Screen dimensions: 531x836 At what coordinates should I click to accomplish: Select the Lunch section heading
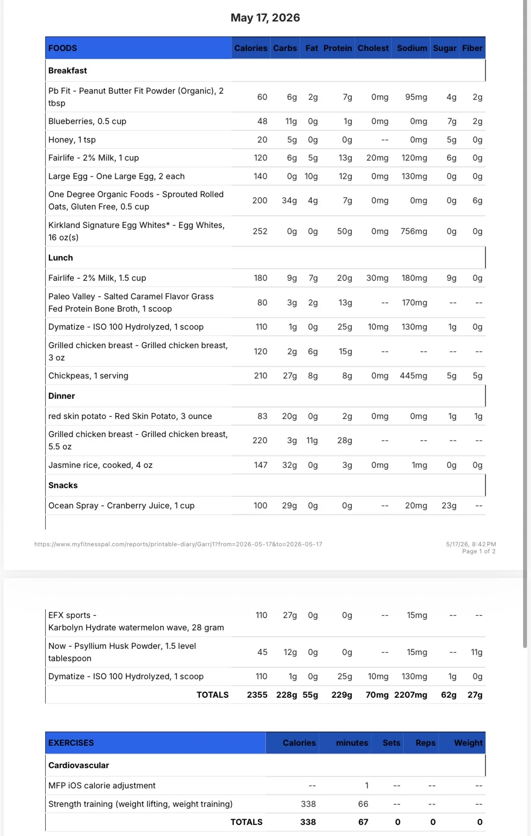[61, 258]
